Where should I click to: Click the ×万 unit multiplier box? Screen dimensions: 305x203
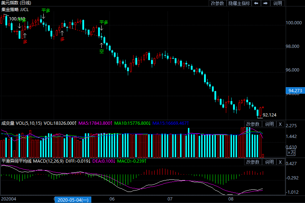[291, 153]
